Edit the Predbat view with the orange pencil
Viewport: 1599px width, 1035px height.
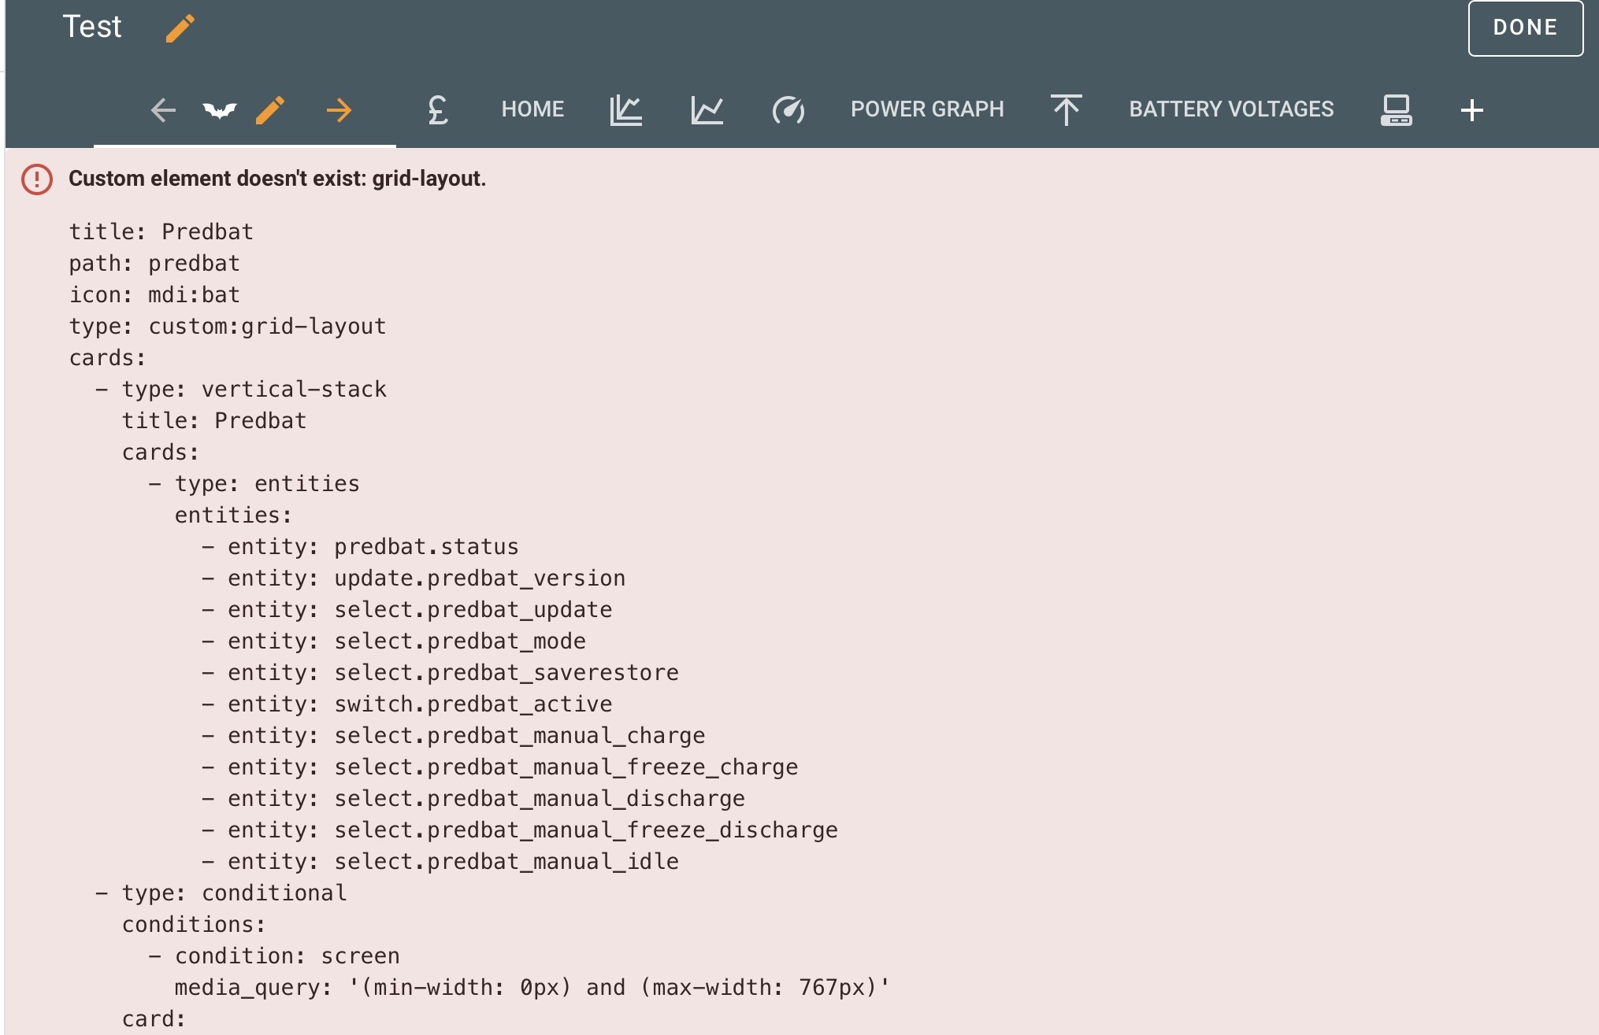(270, 110)
